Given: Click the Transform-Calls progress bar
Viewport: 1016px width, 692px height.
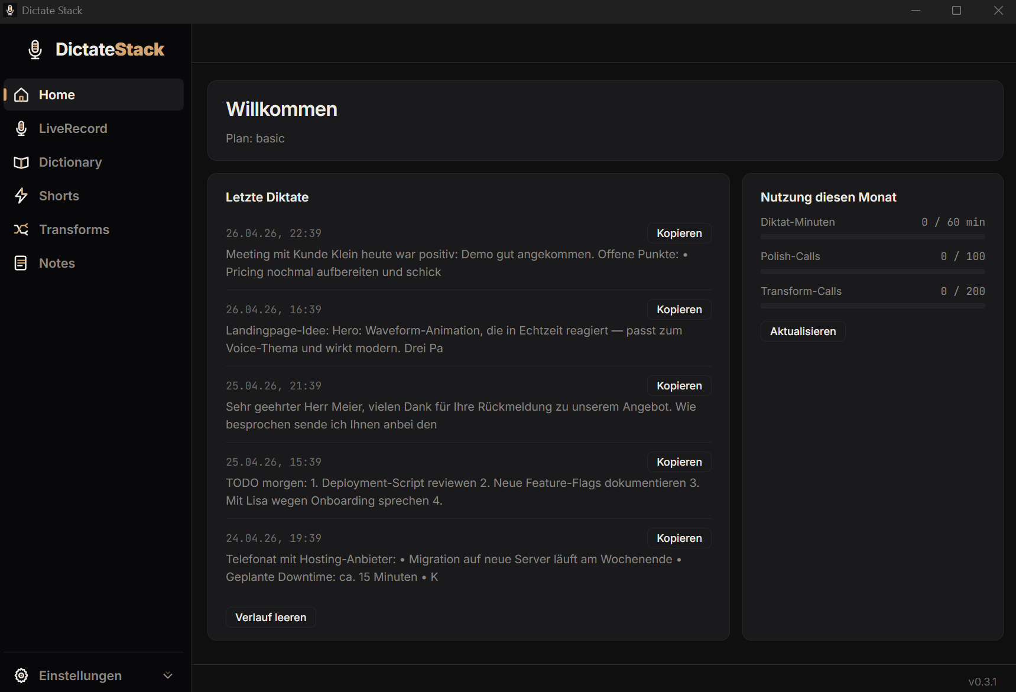Looking at the screenshot, I should coord(872,306).
